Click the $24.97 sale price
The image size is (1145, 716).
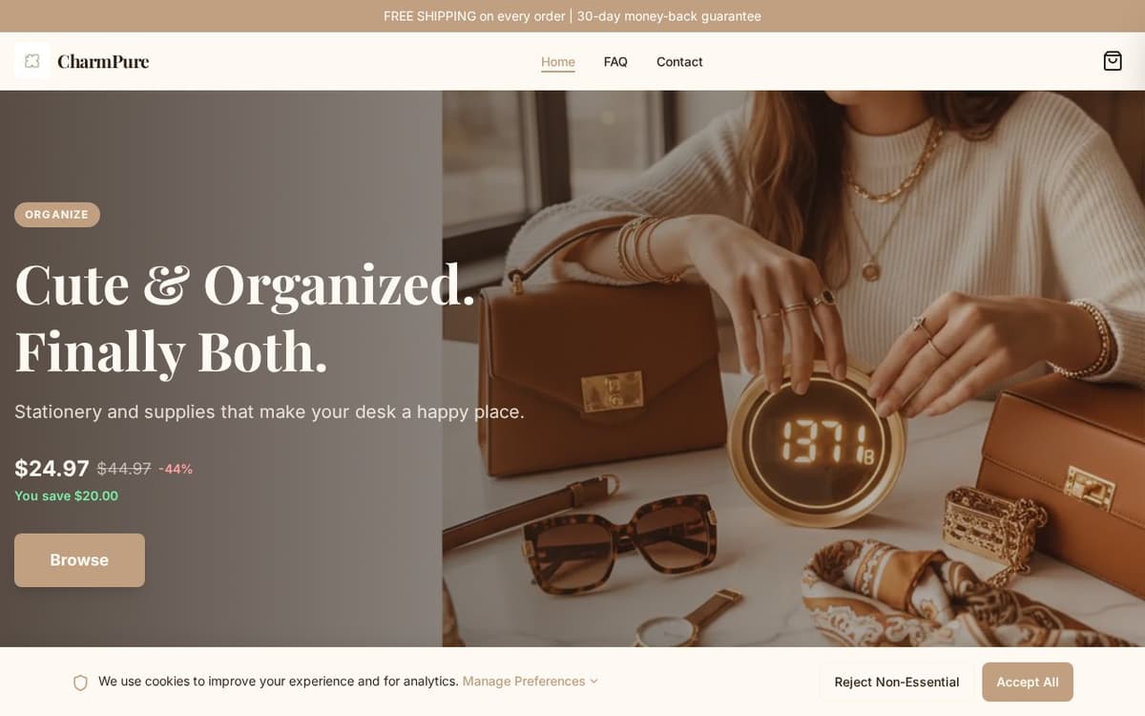click(52, 469)
